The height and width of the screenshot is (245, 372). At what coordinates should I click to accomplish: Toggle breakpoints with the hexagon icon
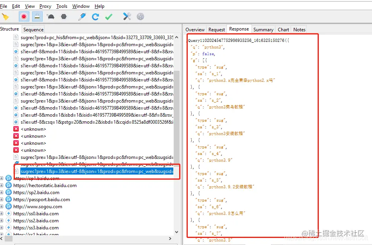[x=64, y=16]
